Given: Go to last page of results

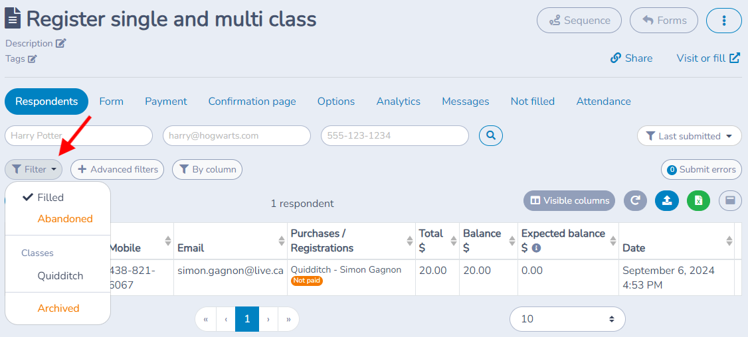Looking at the screenshot, I should 288,319.
